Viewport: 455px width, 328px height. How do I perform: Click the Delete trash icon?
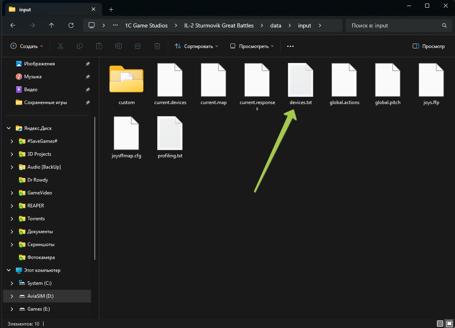coord(157,46)
